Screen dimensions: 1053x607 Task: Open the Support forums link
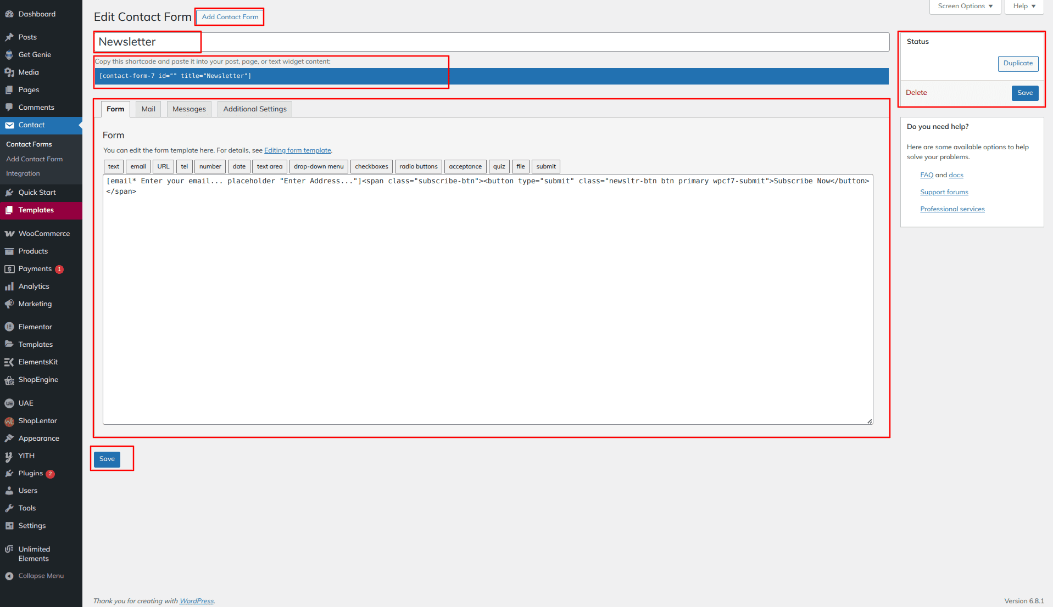[944, 192]
